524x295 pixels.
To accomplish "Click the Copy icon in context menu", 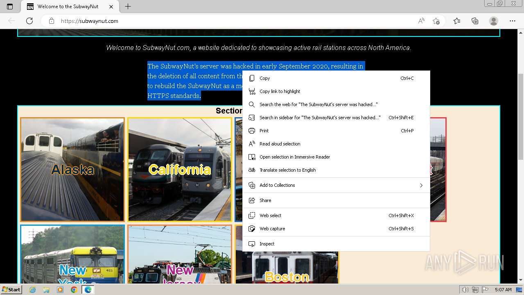I will click(x=252, y=78).
